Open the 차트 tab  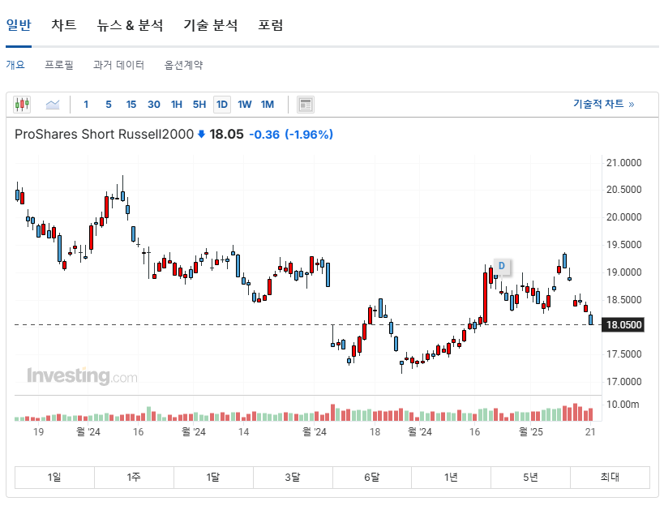(64, 25)
